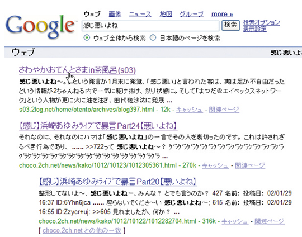Open the 地図 (Maps) tab
Image resolution: width=302 pixels, height=237 pixels.
pyautogui.click(x=166, y=14)
